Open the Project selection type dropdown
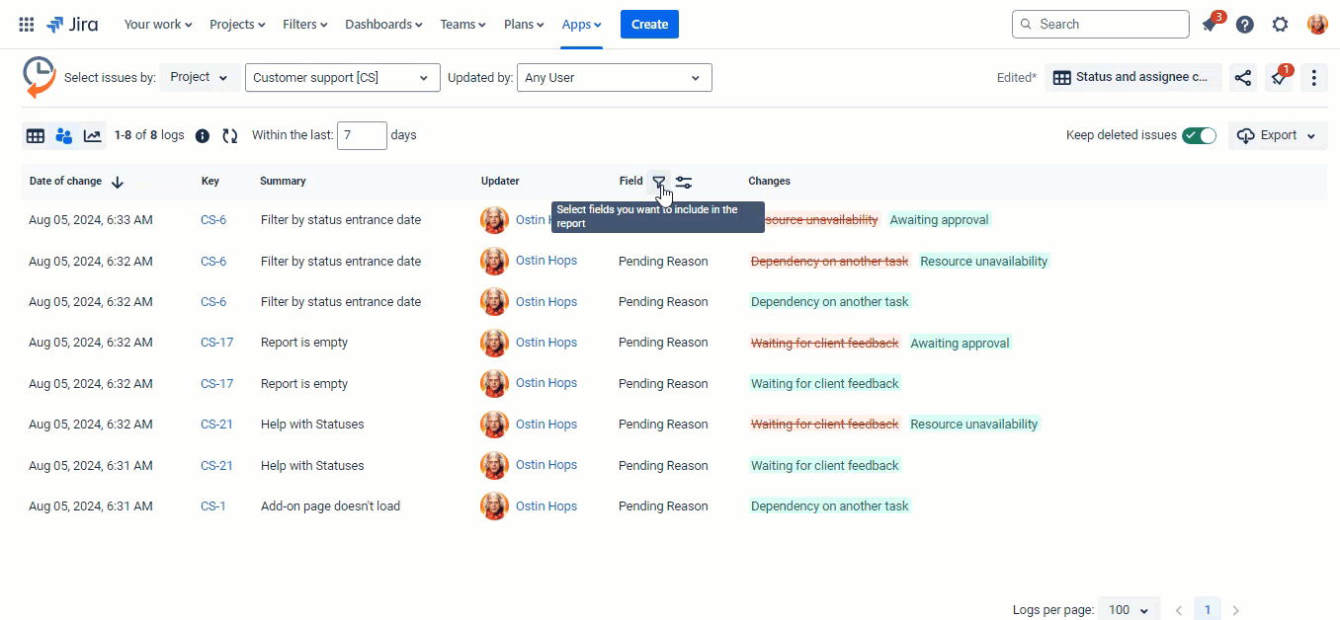Viewport: 1340px width, 620px height. coord(200,78)
